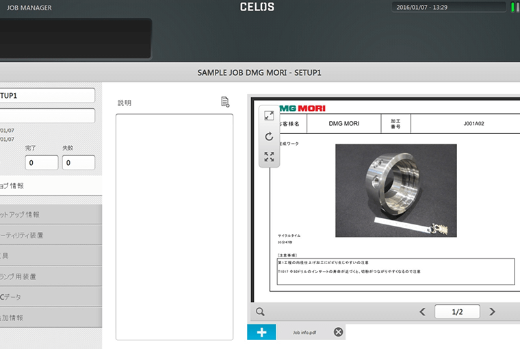
Task: Open the 工具 section
Action: pyautogui.click(x=51, y=256)
